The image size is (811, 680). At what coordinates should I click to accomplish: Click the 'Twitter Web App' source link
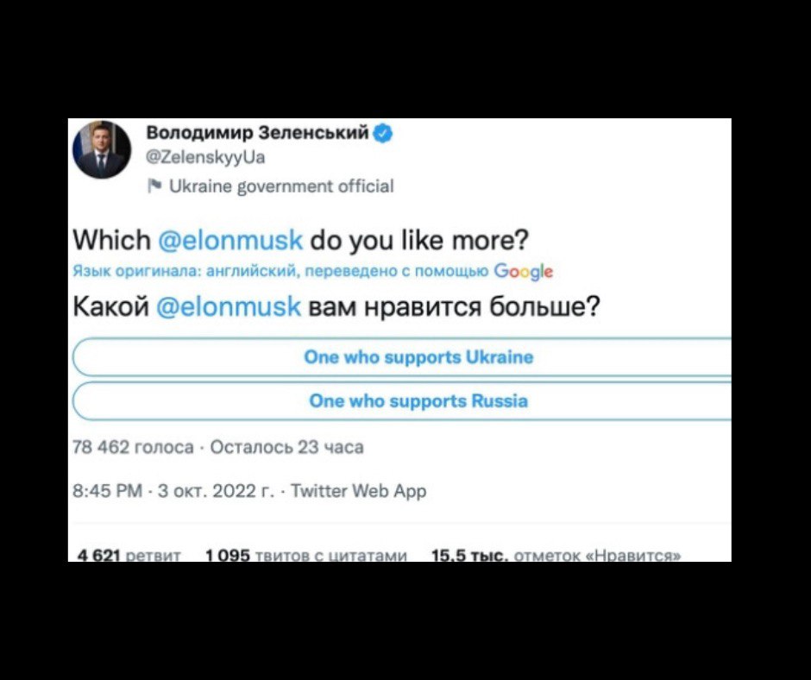[359, 491]
